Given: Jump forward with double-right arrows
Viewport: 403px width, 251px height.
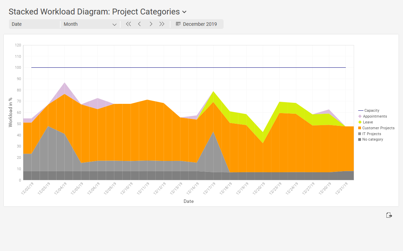Looking at the screenshot, I should [x=162, y=24].
